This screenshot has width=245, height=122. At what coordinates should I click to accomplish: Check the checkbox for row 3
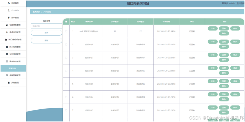pyautogui.click(x=66, y=58)
